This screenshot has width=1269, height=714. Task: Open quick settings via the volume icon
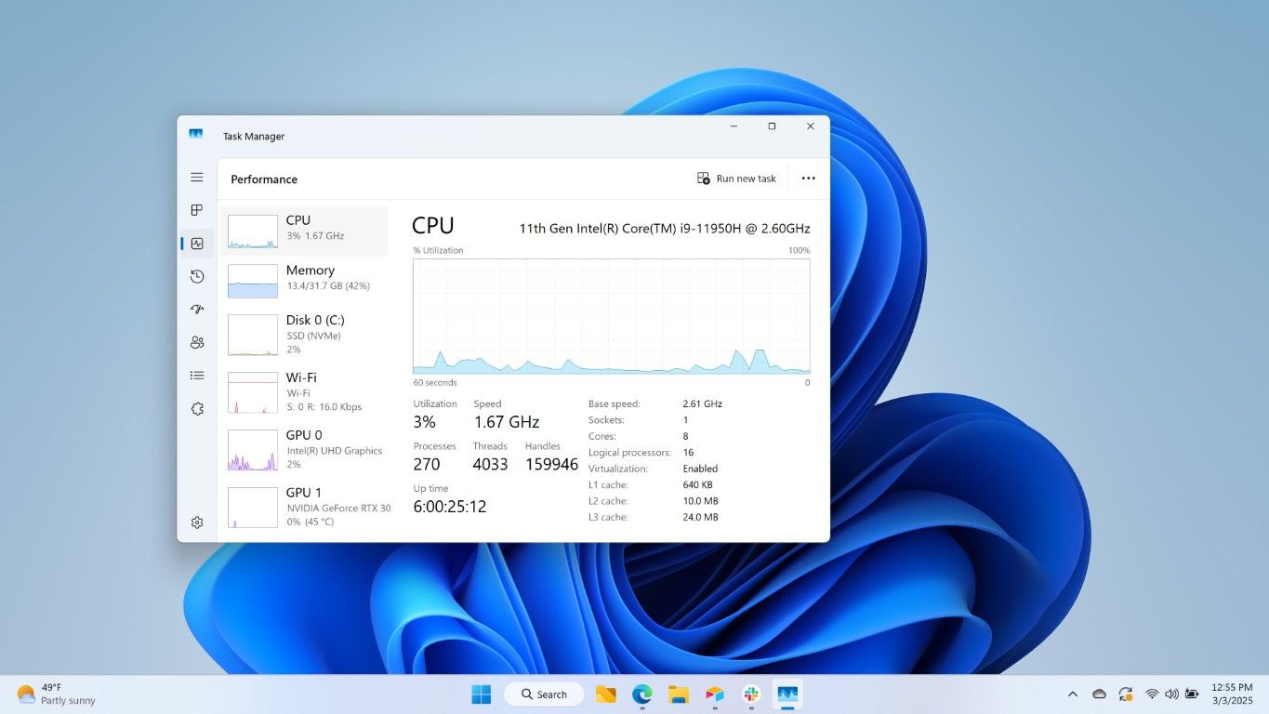1171,694
